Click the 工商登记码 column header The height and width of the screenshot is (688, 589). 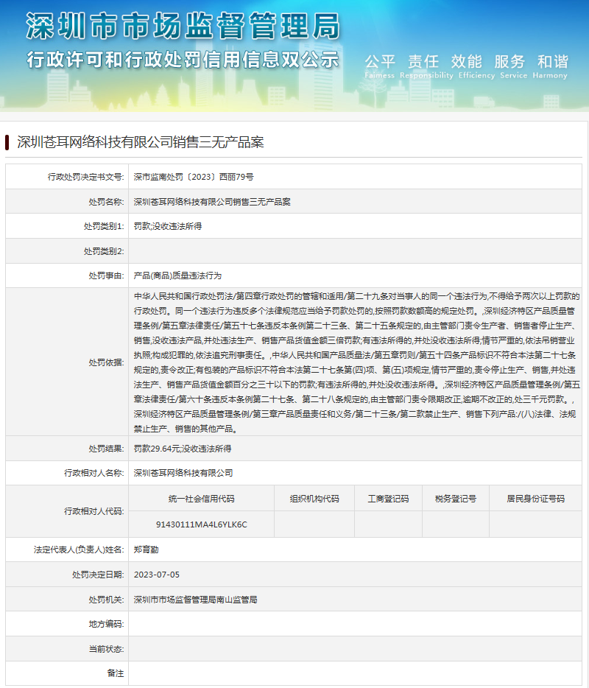click(388, 499)
